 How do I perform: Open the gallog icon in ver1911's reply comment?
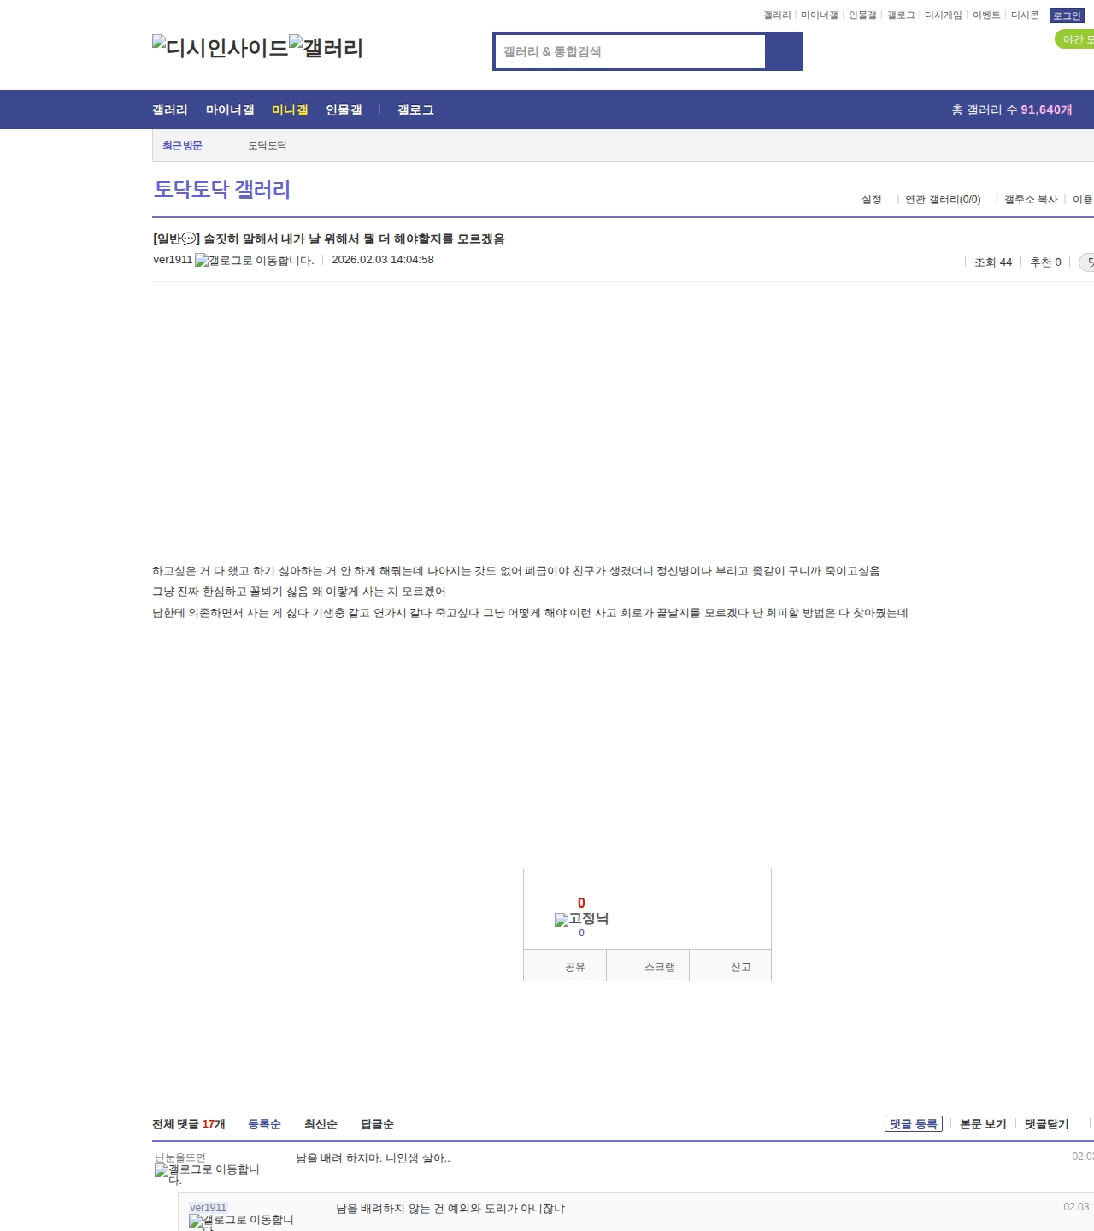pos(241,1222)
